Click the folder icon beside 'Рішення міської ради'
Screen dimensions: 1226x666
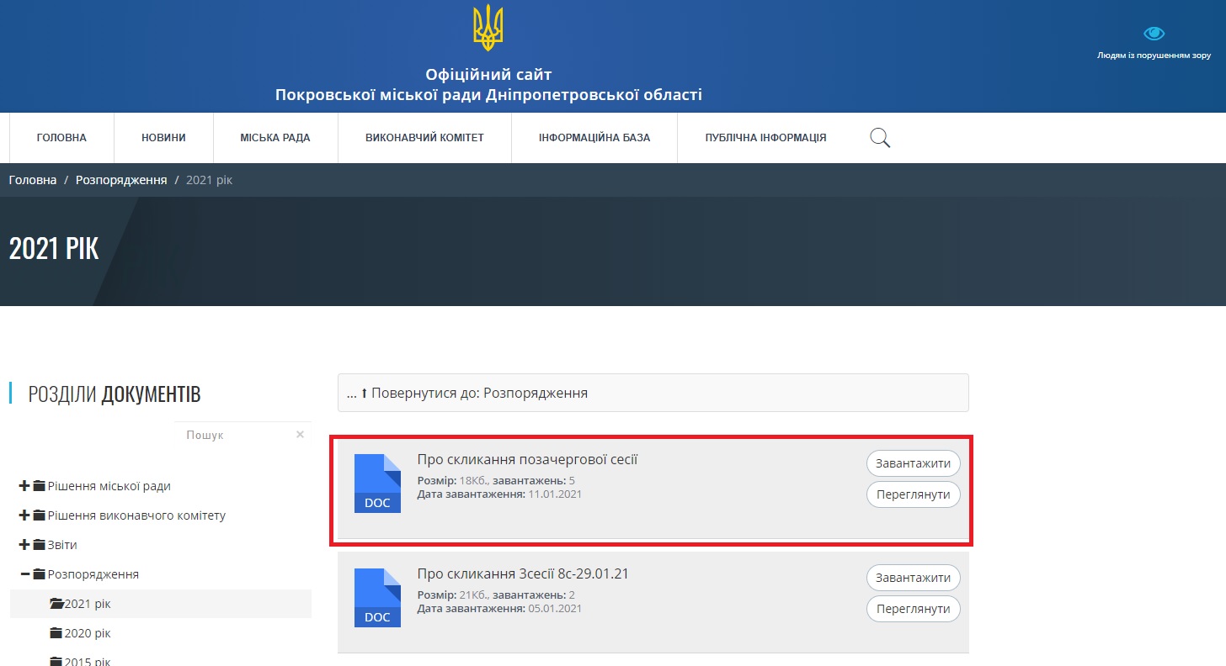[38, 485]
